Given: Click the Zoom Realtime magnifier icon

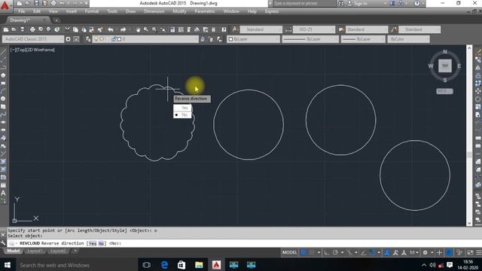Looking at the screenshot, I should (146, 29).
